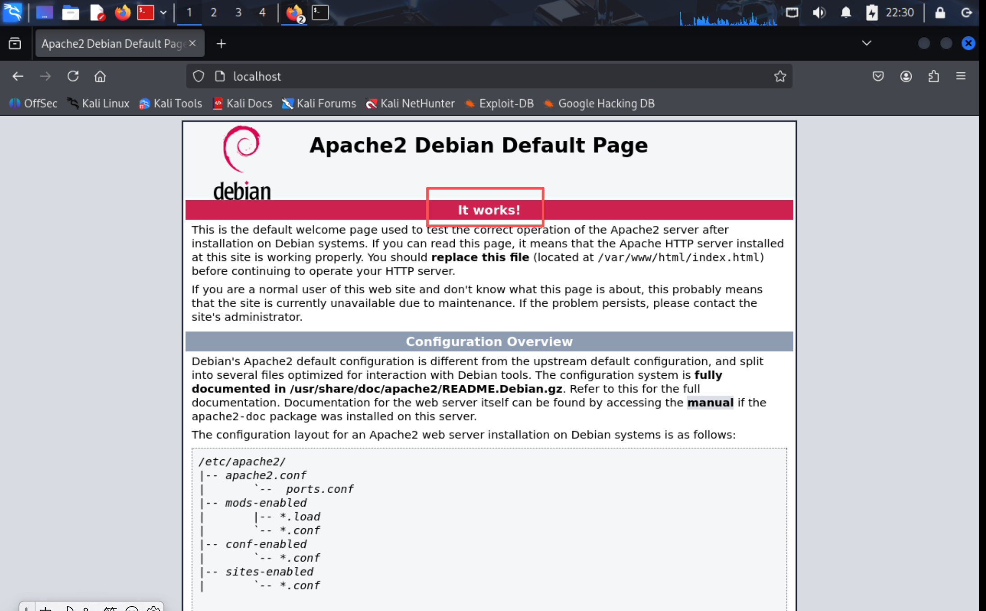
Task: Switch to workspace 3
Action: (238, 13)
